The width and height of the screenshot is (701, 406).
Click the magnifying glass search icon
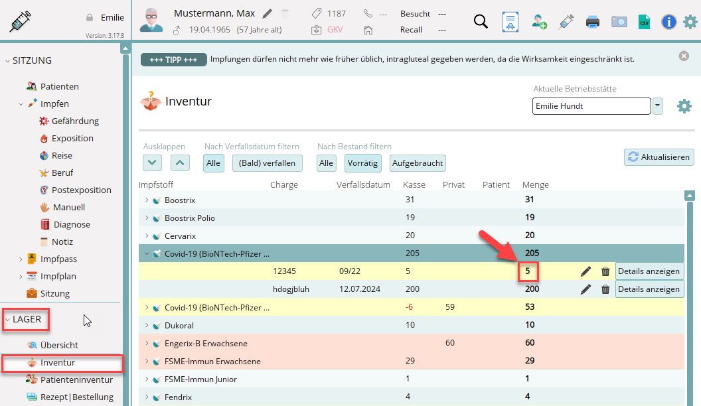[481, 21]
